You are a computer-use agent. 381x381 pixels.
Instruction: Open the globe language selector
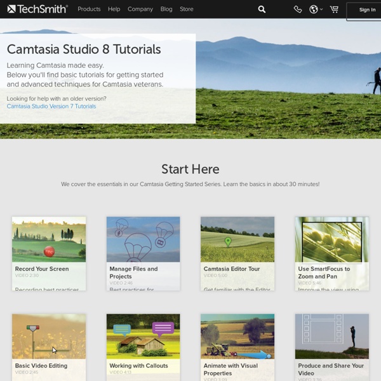pyautogui.click(x=314, y=10)
